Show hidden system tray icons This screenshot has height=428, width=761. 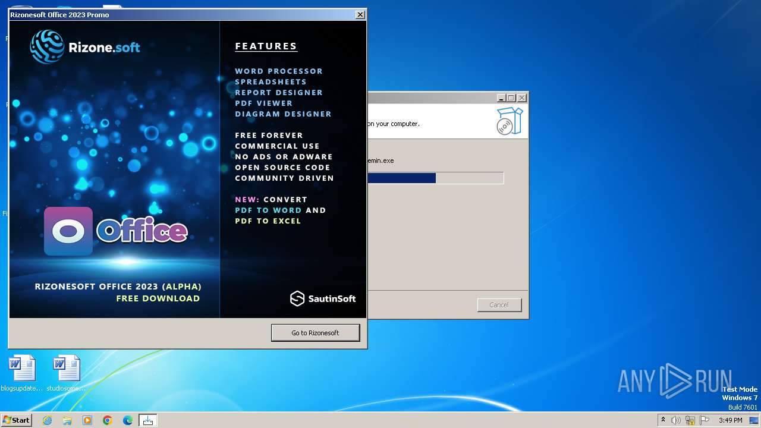663,420
